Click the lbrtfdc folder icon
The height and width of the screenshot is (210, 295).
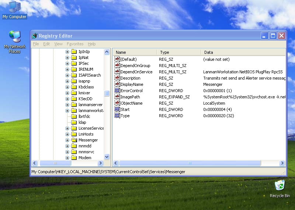click(74, 116)
